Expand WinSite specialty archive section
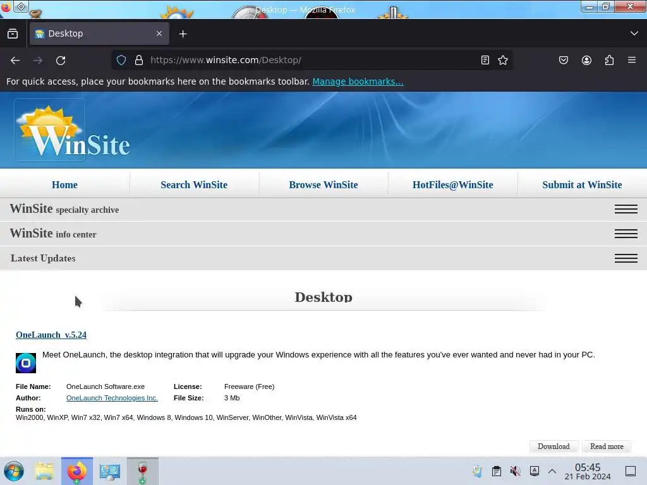This screenshot has width=647, height=485. [323, 210]
